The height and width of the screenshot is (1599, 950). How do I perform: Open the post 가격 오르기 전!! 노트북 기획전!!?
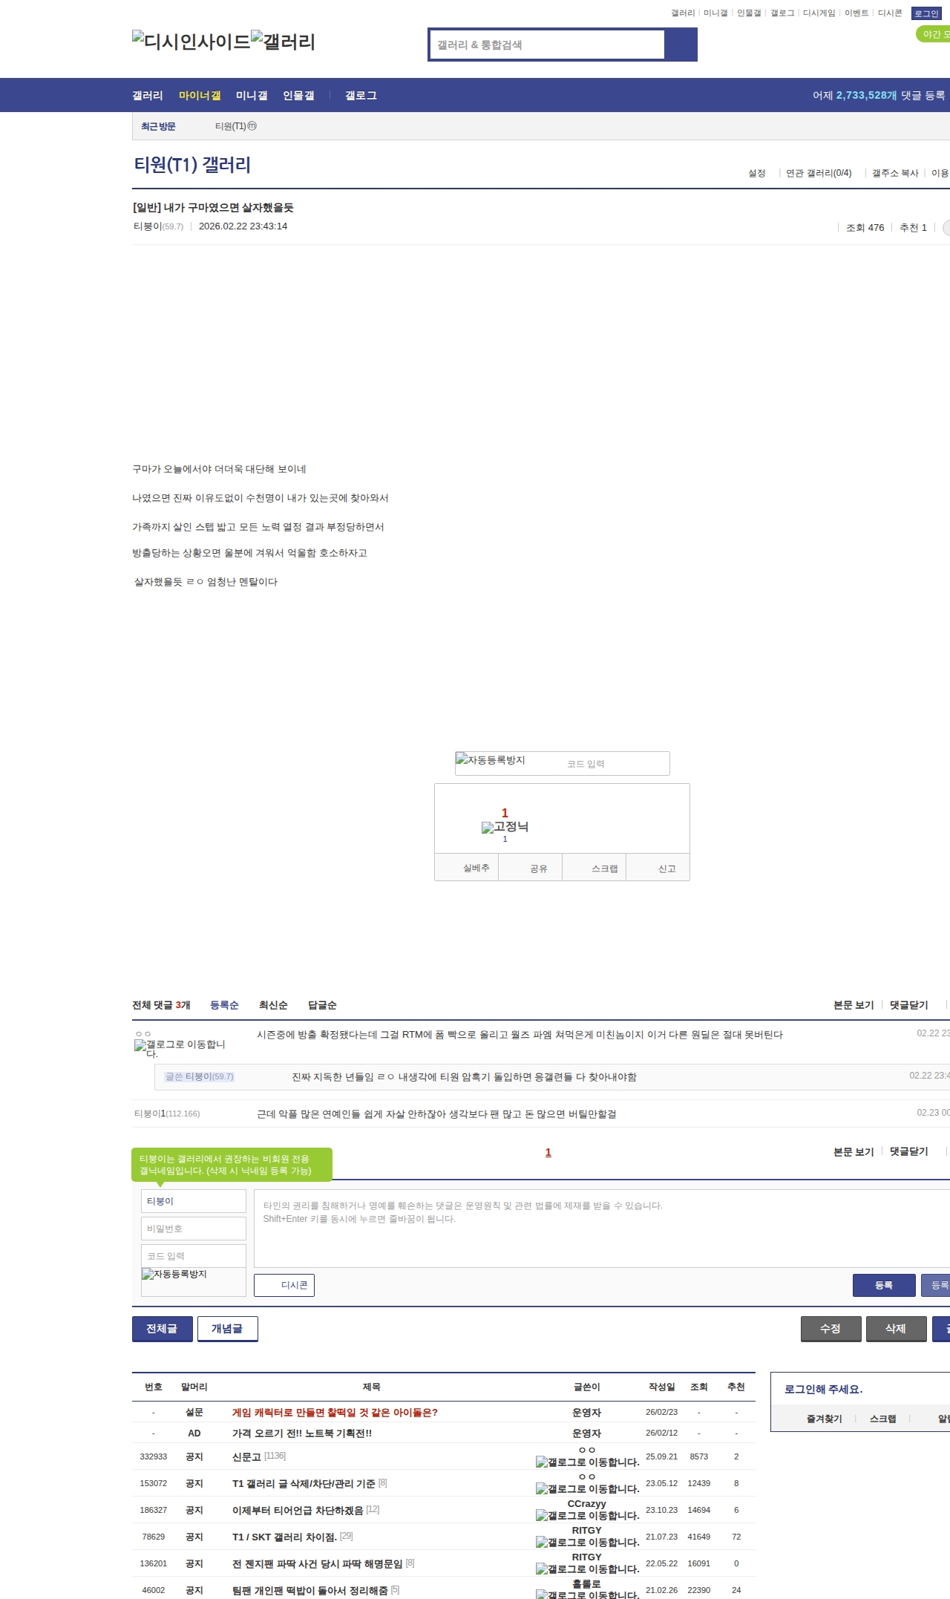point(302,1433)
